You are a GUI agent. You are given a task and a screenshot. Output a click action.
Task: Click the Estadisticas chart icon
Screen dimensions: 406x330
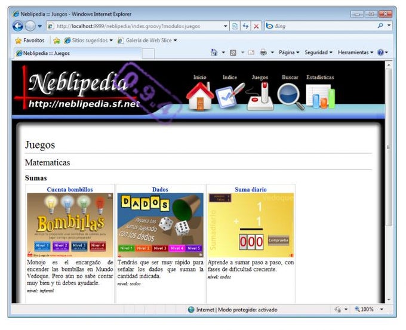[x=320, y=97]
